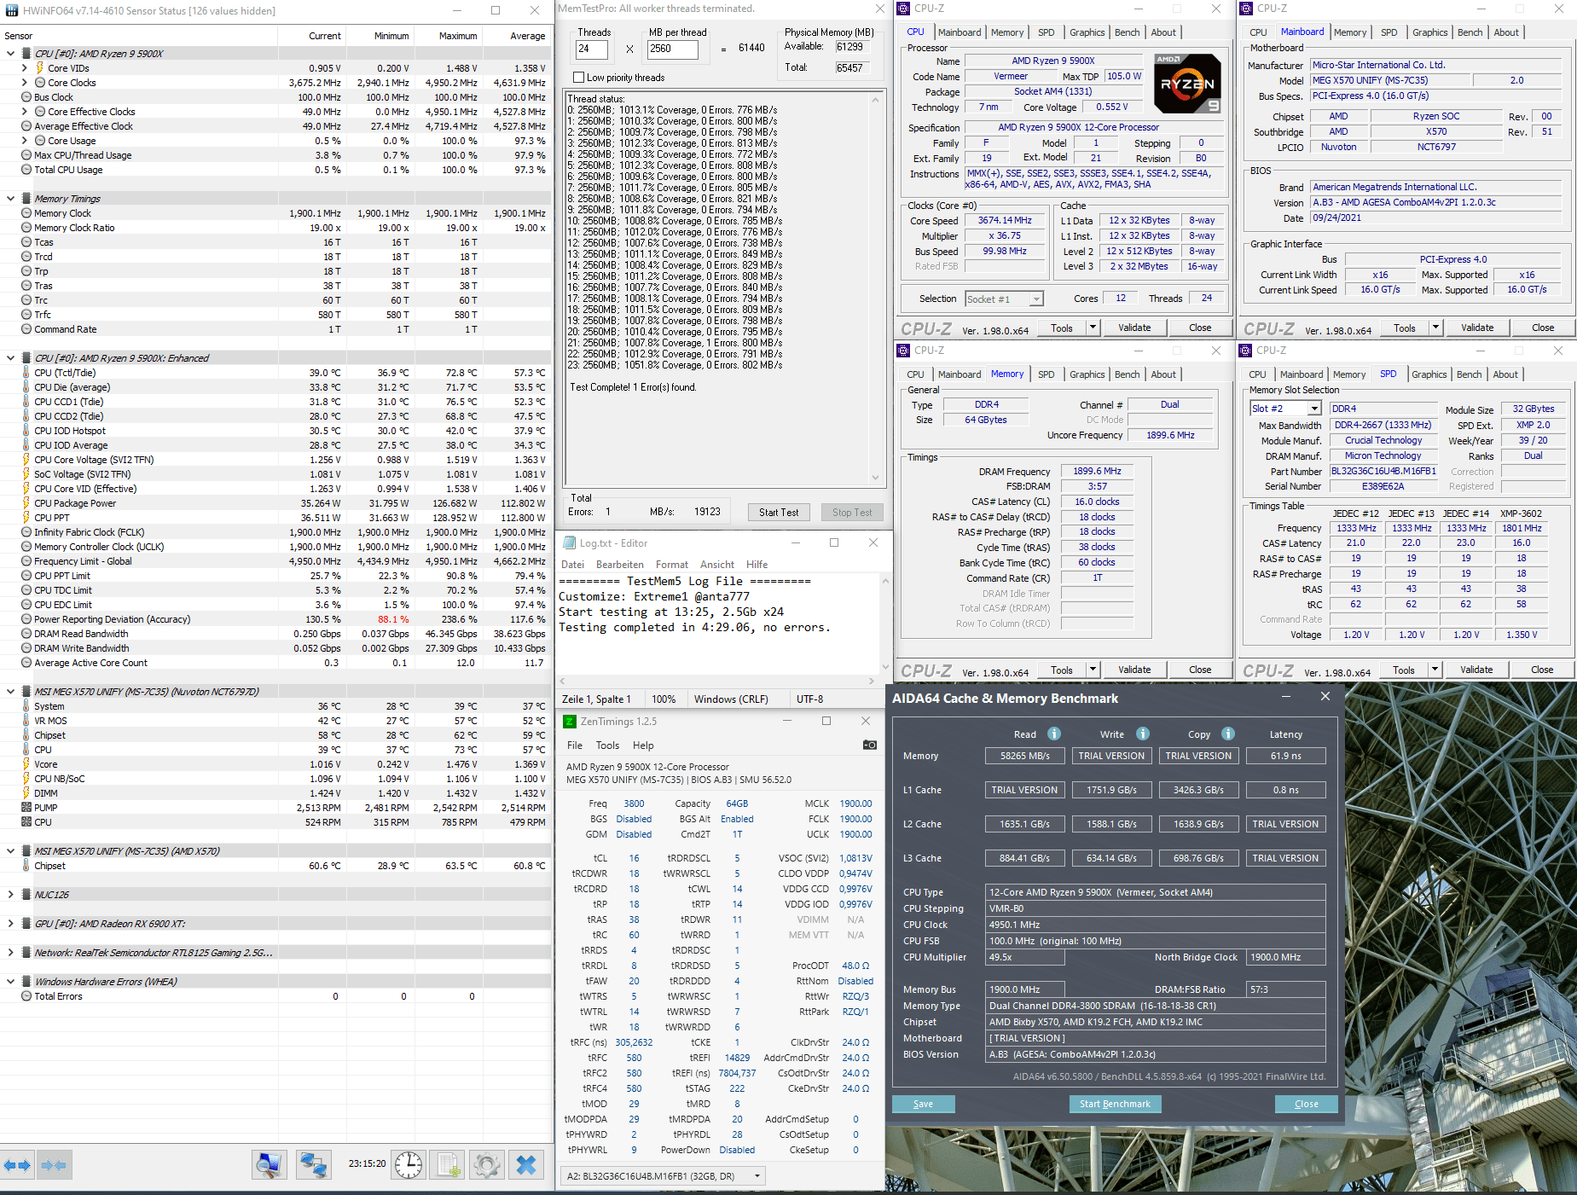The image size is (1577, 1195).
Task: Click the Maximum column header in HWiNFO
Action: point(450,36)
